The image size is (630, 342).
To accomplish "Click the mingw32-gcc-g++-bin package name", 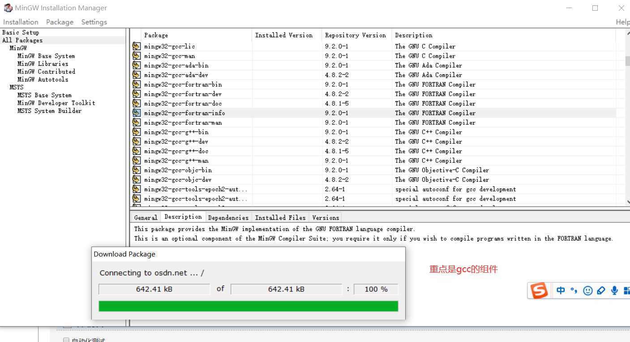I will pos(176,132).
